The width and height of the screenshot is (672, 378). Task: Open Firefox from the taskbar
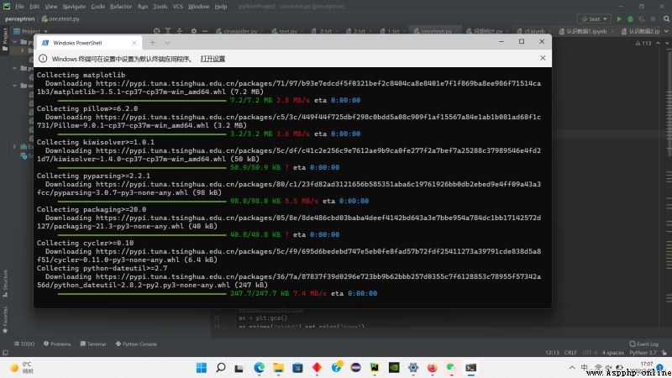433,368
